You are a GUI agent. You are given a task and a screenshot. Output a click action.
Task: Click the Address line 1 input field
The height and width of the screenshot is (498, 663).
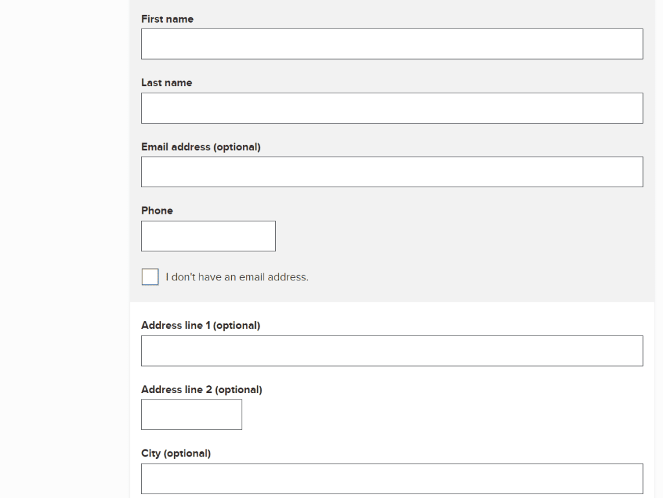click(392, 350)
